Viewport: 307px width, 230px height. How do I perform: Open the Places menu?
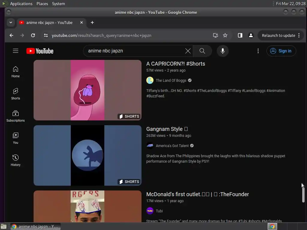42,4
